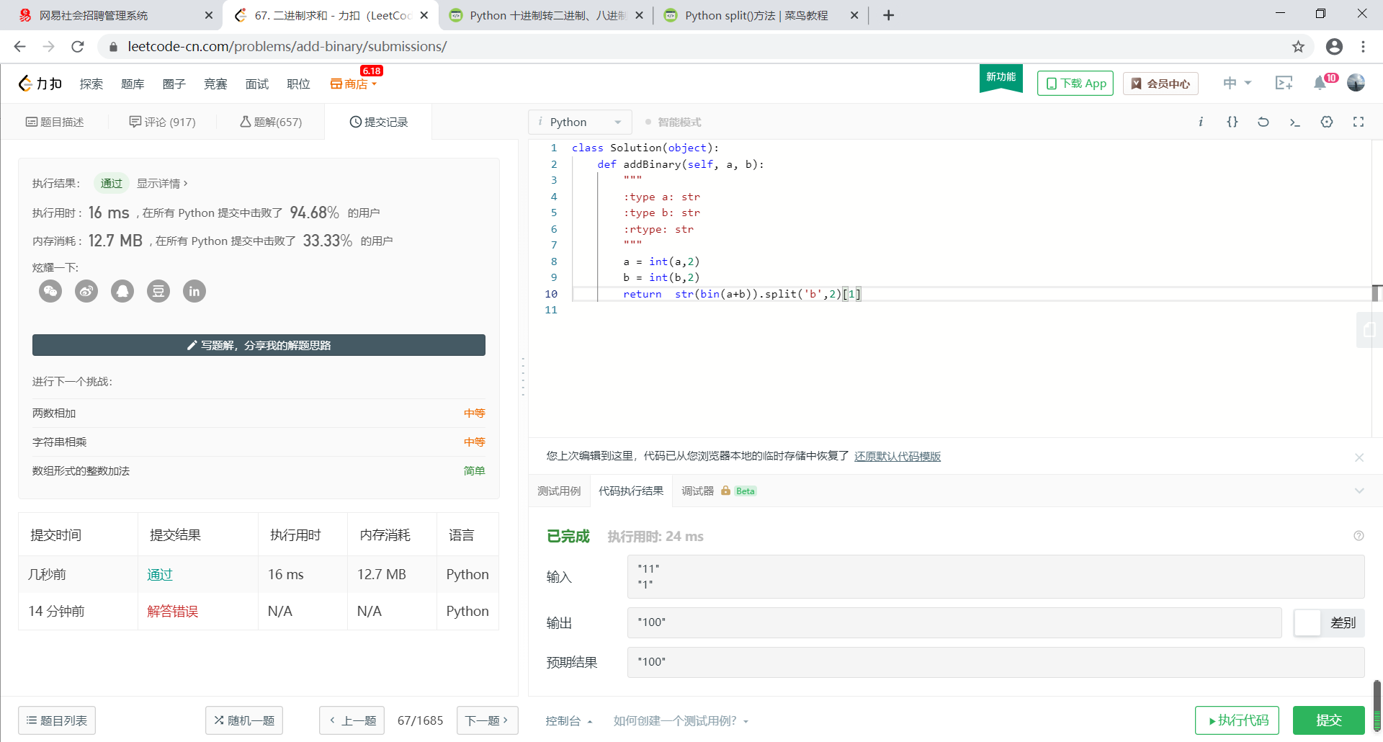
Task: Open notifications bell icon
Action: [1320, 83]
